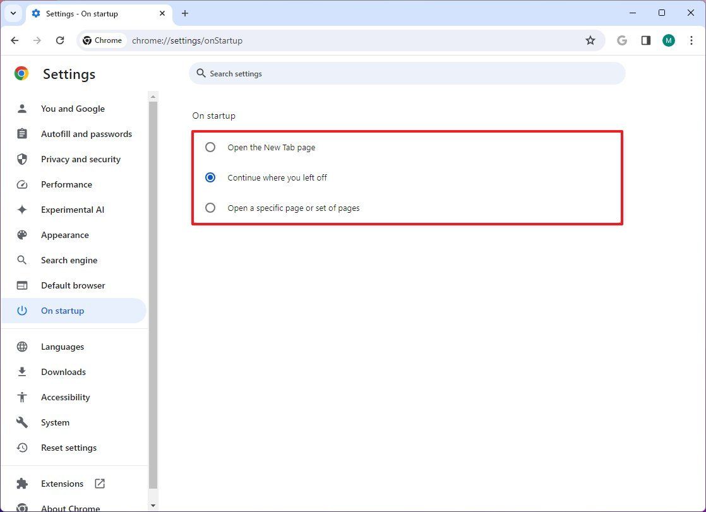The image size is (706, 512).
Task: Open the Search engine settings
Action: pos(69,260)
